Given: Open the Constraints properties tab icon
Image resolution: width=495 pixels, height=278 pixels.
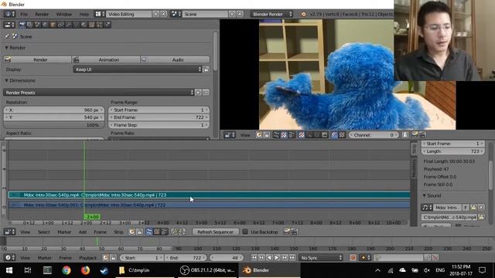Looking at the screenshot, I should [60, 25].
